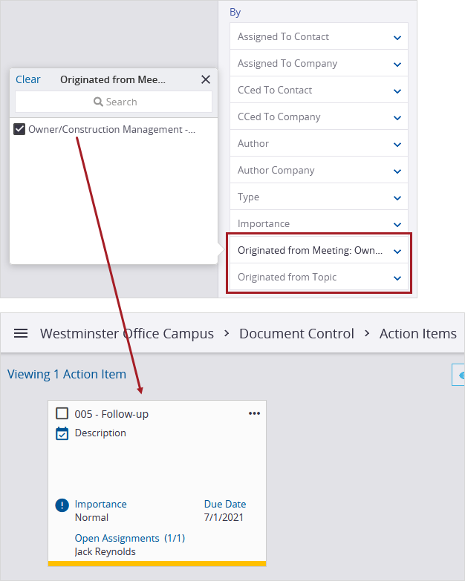Click the Originated from Mee... popup title

coord(113,79)
